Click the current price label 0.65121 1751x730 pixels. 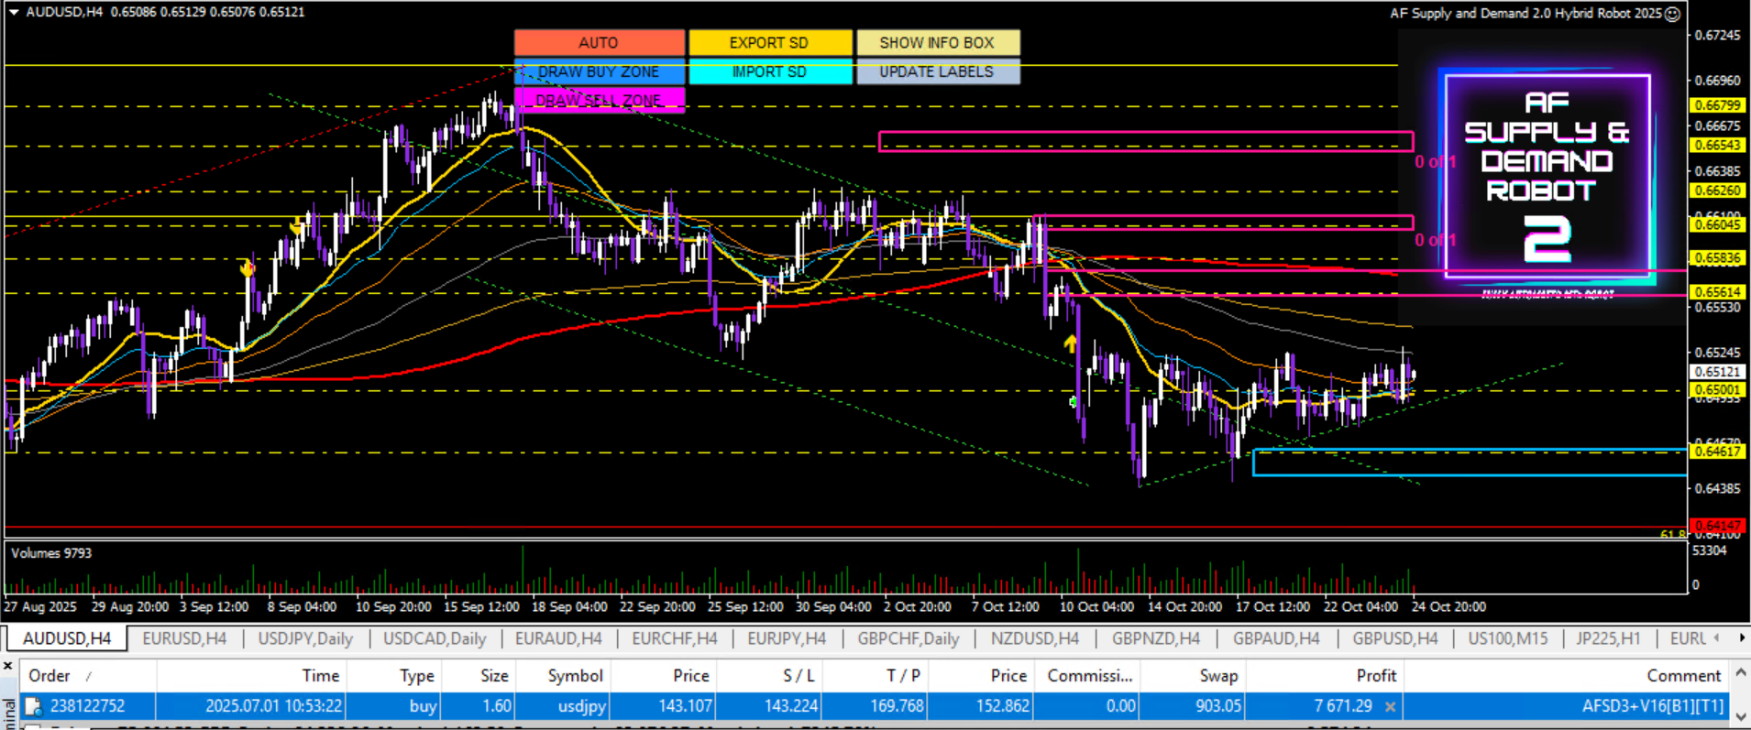(1717, 372)
